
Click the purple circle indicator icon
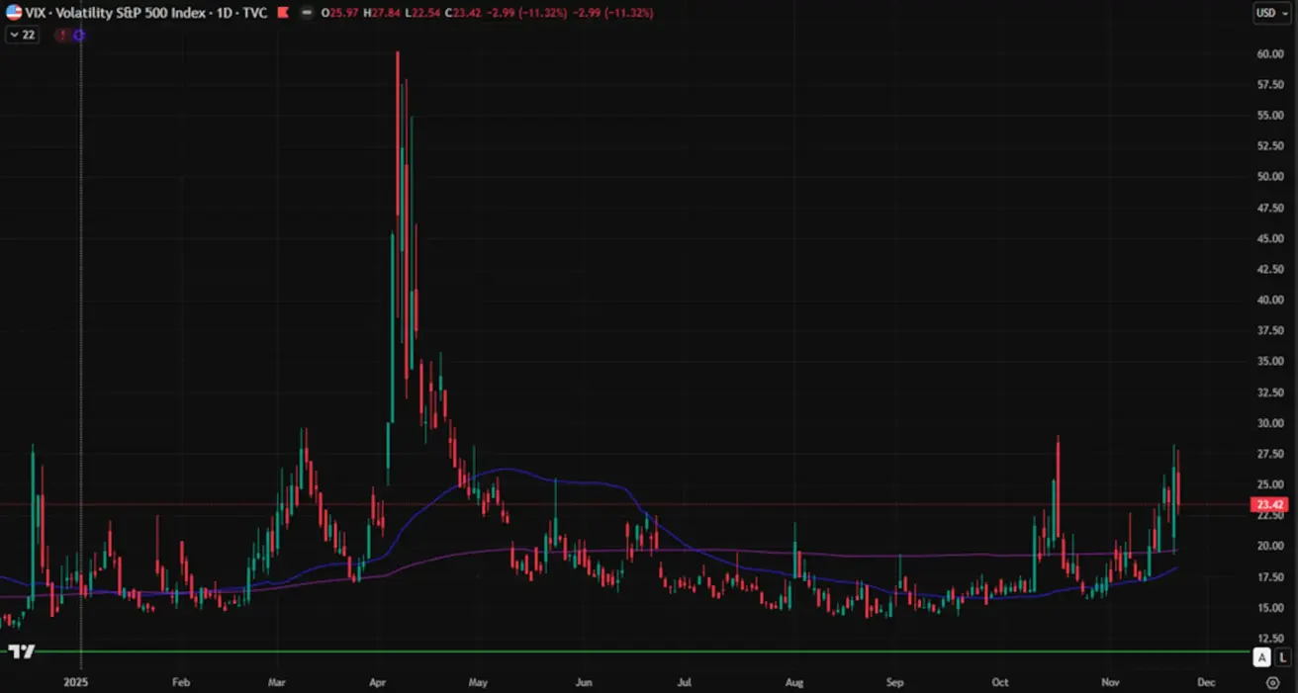coord(78,35)
